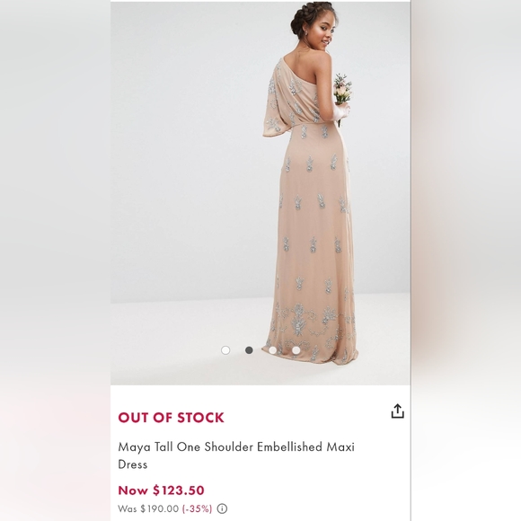Open the discount info icon next to -35%
The image size is (521, 521).
coord(222,508)
